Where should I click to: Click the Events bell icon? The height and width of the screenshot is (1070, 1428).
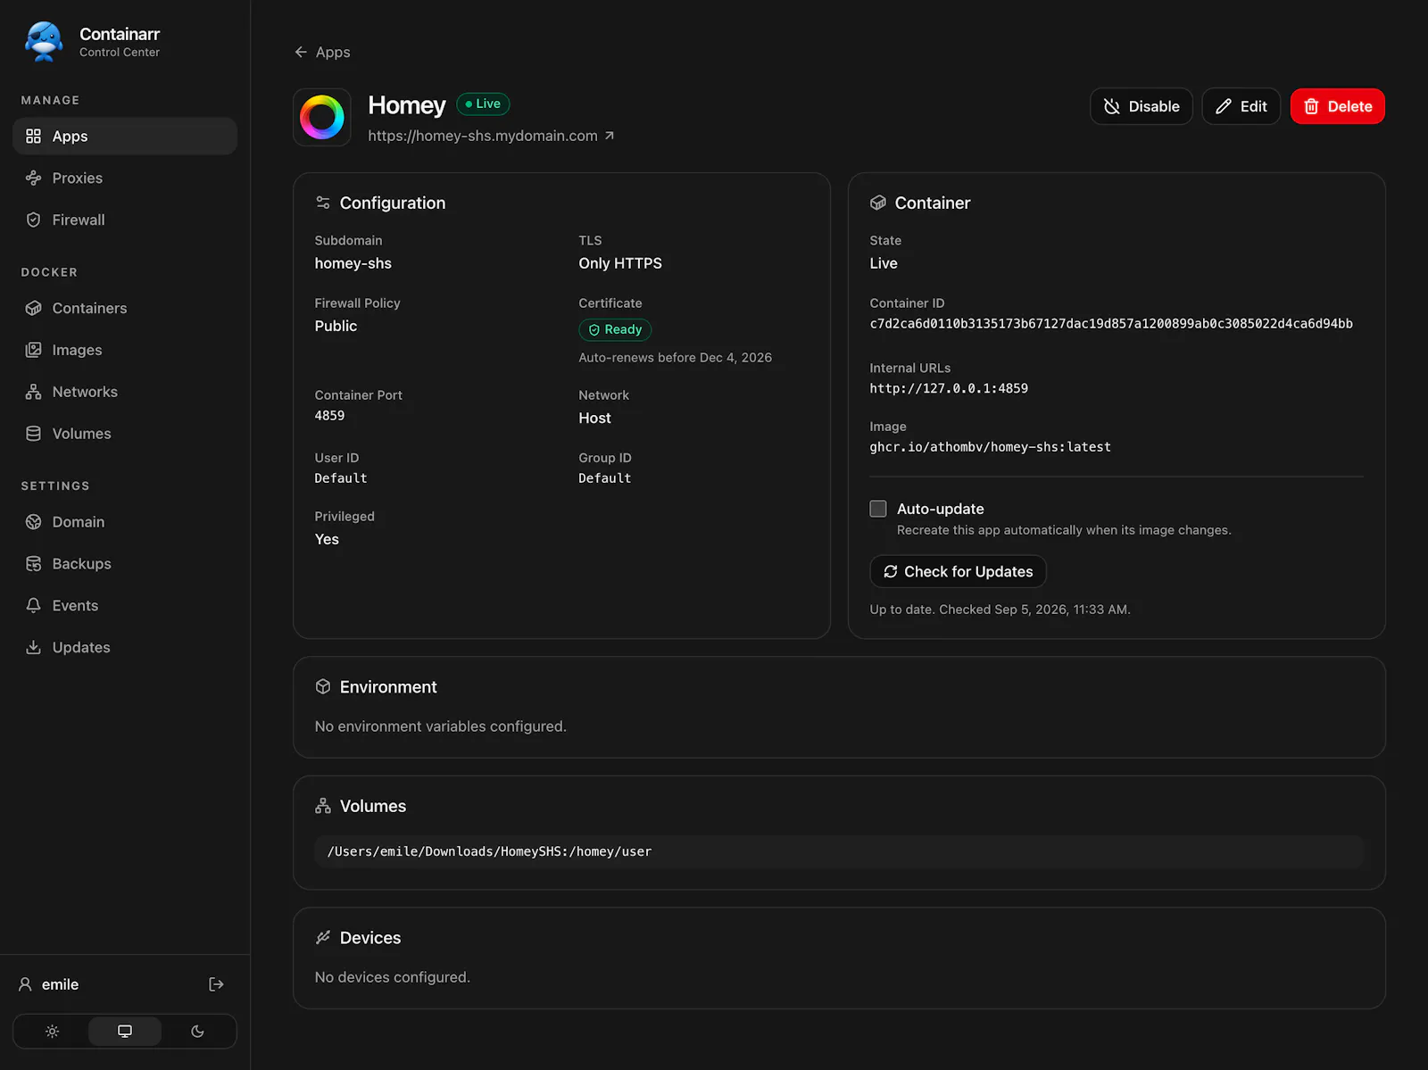[33, 605]
